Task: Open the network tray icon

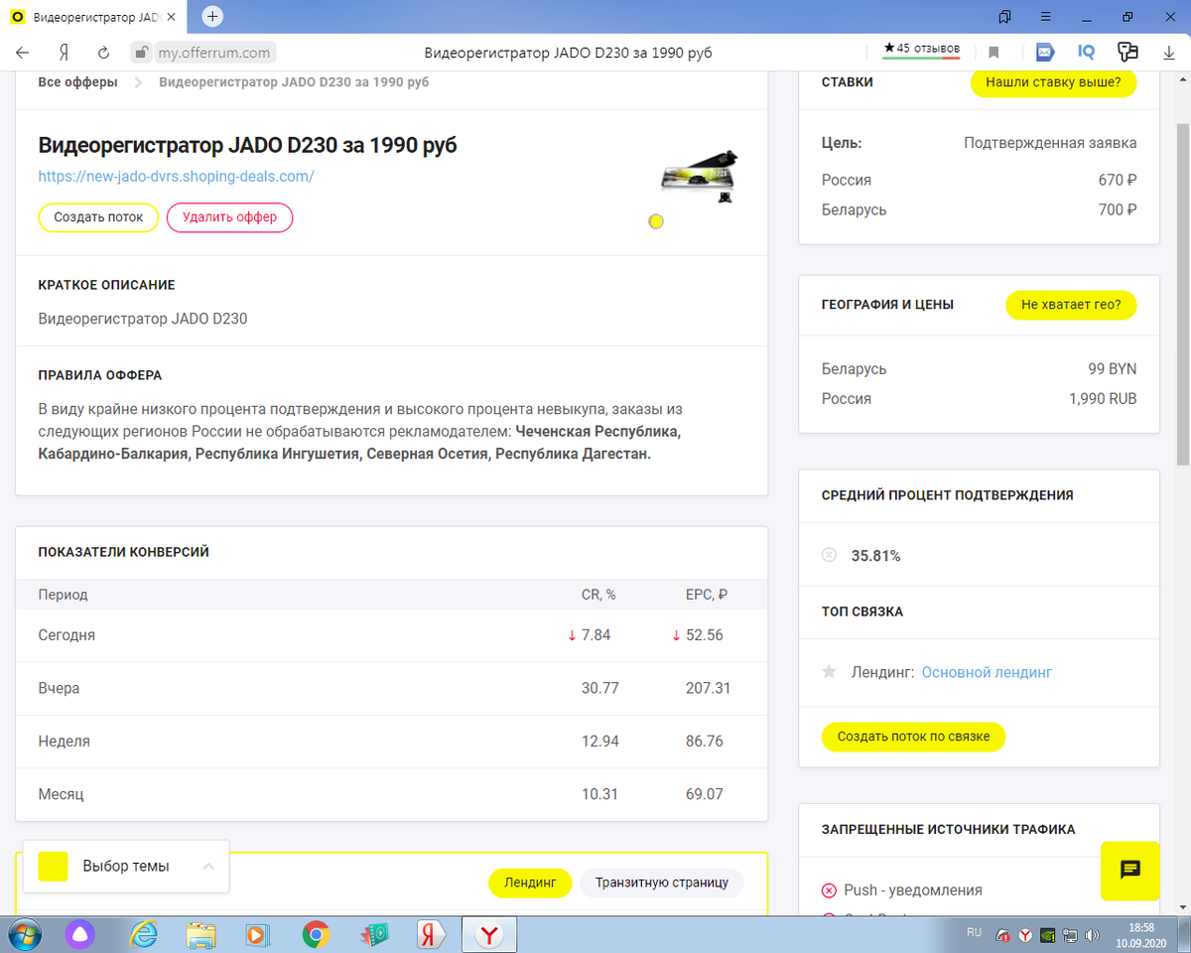Action: click(x=1070, y=935)
